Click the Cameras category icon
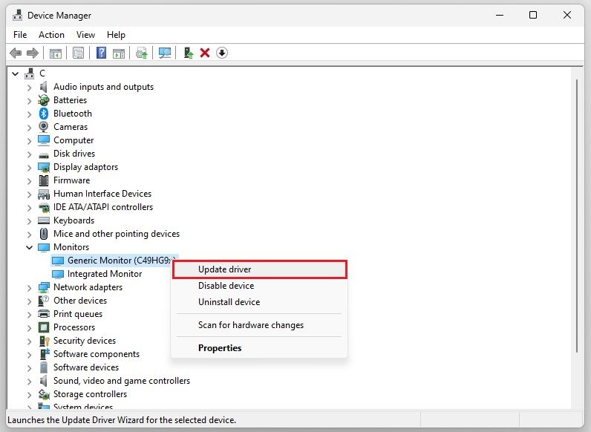This screenshot has width=591, height=432. point(44,127)
